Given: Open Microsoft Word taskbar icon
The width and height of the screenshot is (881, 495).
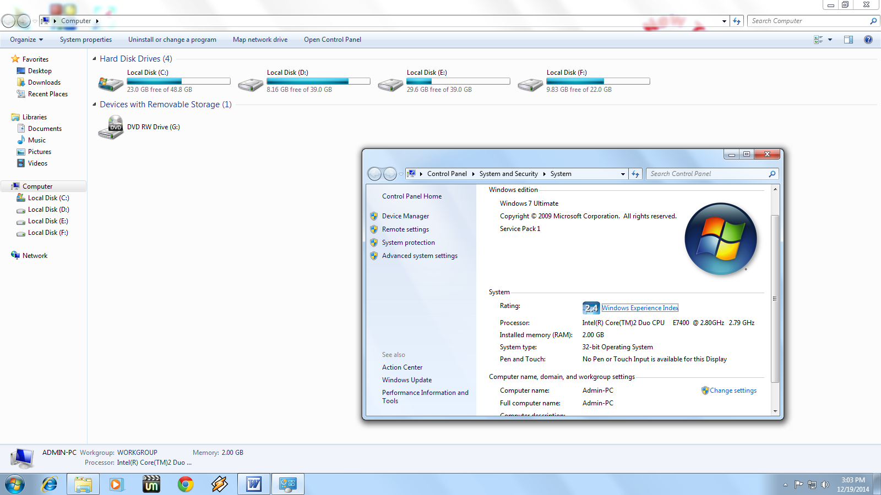Looking at the screenshot, I should tap(254, 485).
